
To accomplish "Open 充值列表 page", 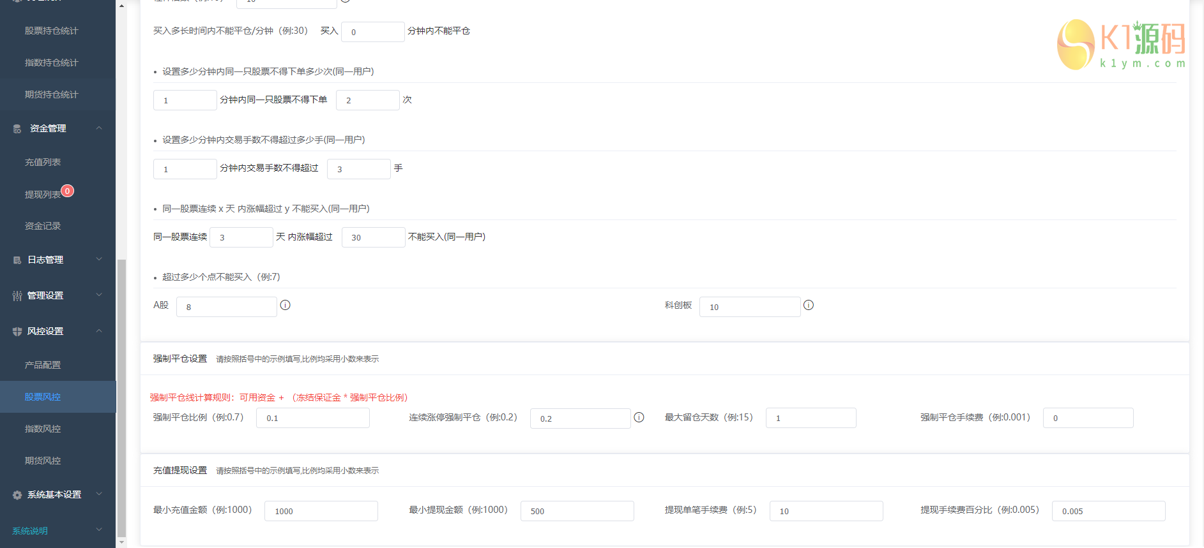I will pos(43,162).
